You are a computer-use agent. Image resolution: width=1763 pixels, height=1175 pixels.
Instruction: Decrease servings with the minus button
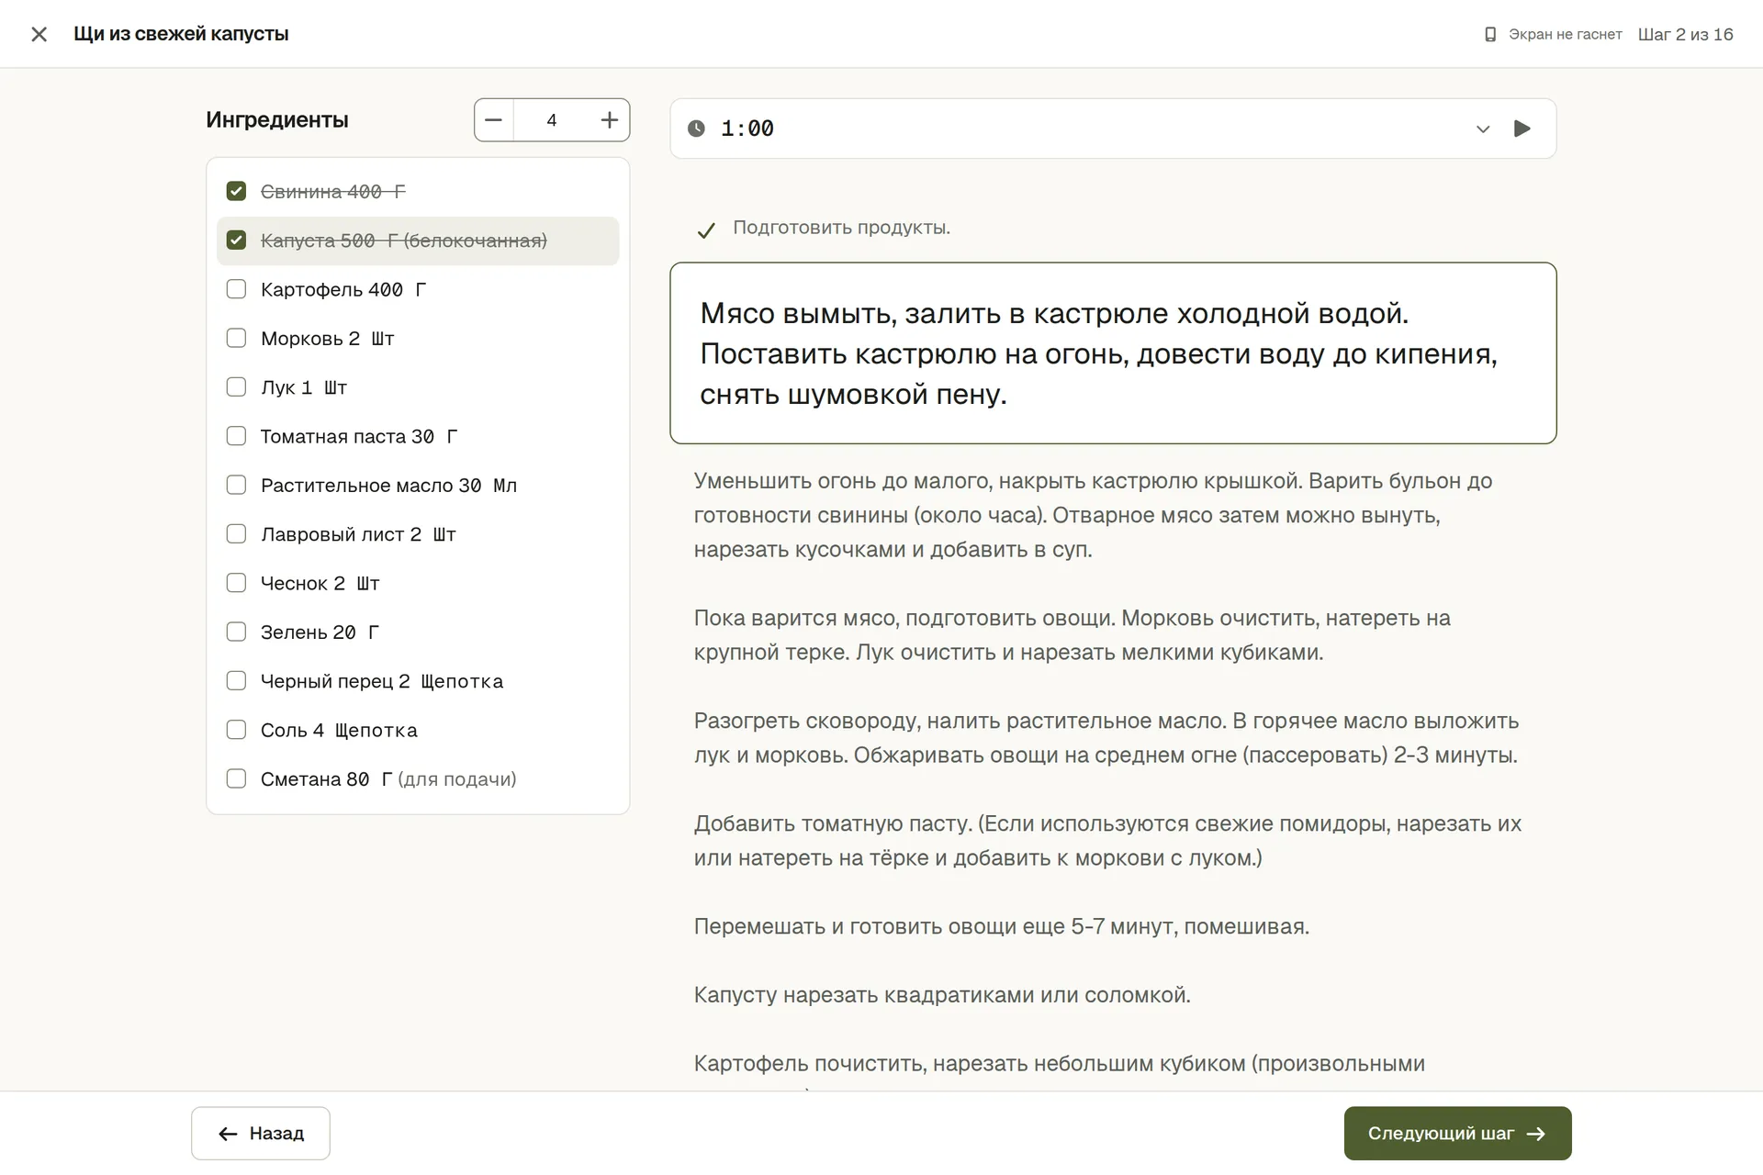coord(494,120)
